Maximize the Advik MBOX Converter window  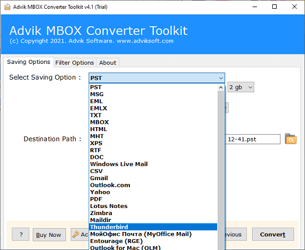tap(274, 7)
